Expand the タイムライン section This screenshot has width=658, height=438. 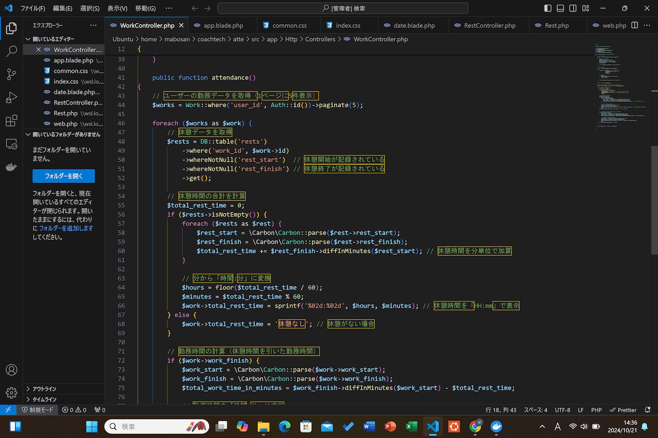tap(65, 399)
